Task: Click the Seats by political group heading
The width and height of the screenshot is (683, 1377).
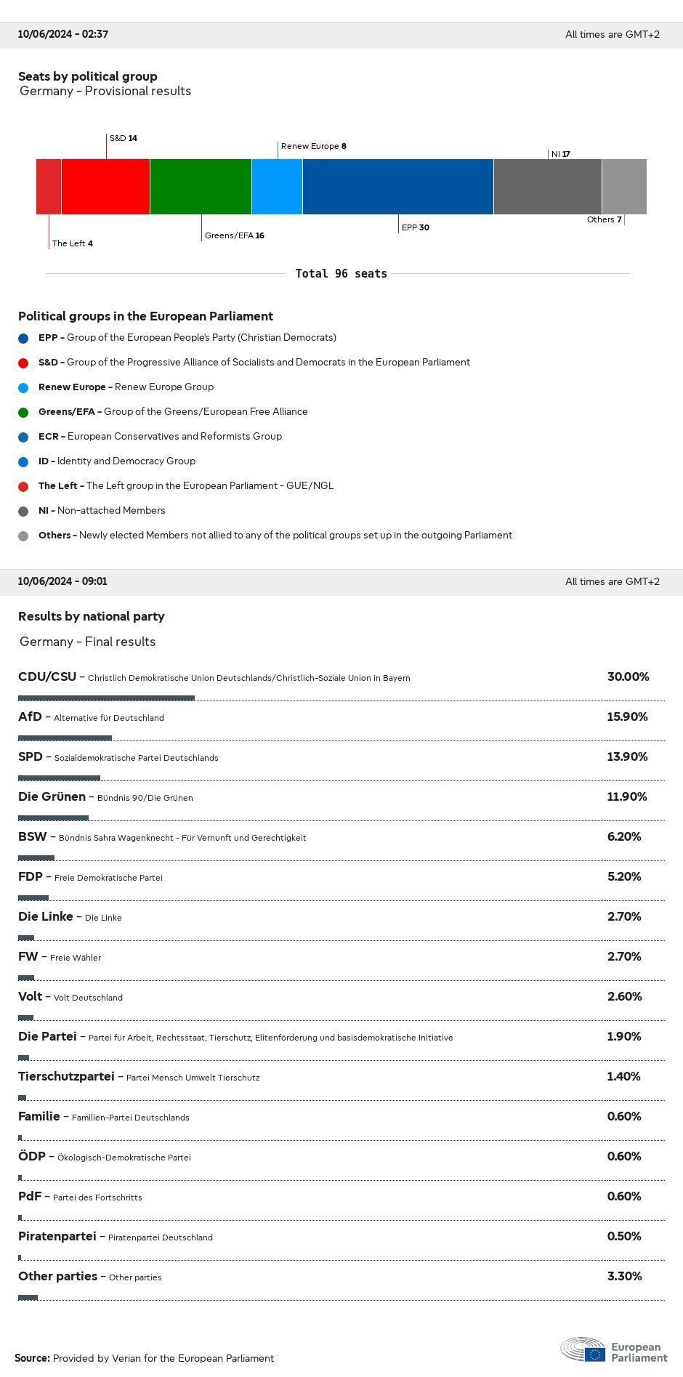Action: click(x=87, y=76)
